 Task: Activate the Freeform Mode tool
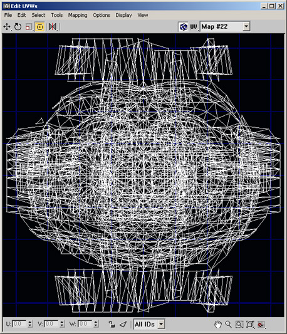(40, 27)
